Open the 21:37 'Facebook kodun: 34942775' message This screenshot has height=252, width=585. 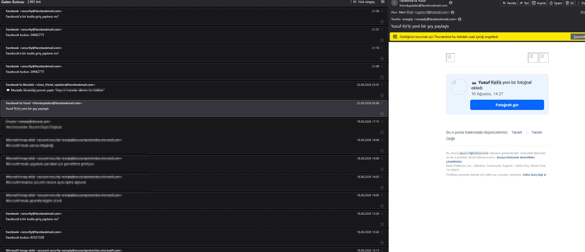[x=194, y=35]
